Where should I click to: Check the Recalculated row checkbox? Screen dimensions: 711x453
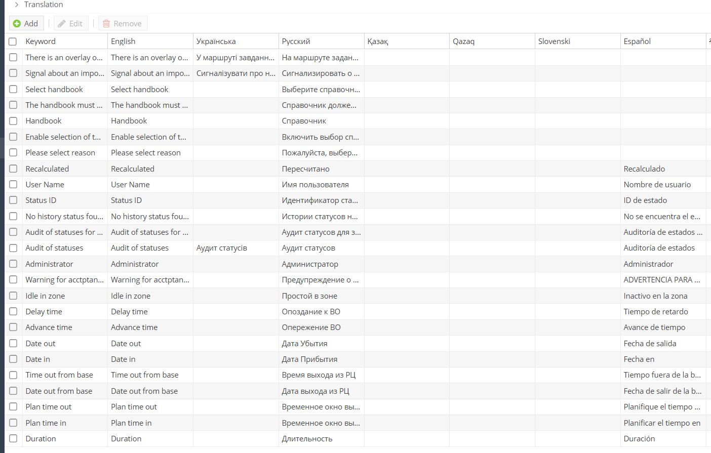(x=13, y=169)
